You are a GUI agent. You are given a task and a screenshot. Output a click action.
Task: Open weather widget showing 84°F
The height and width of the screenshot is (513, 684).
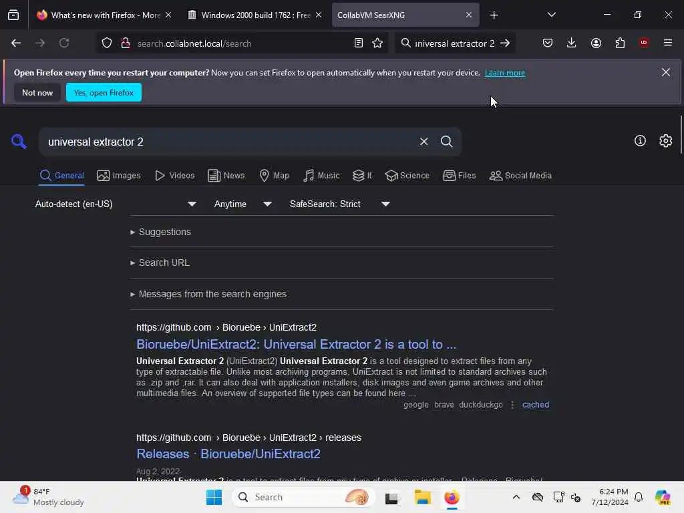click(x=48, y=497)
